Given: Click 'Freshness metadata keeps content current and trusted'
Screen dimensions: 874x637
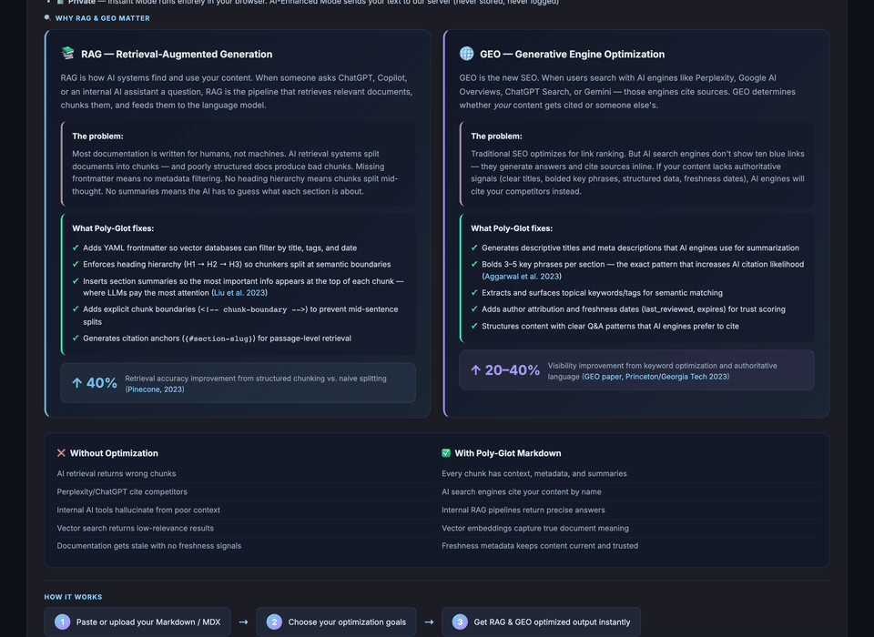Looking at the screenshot, I should [540, 546].
